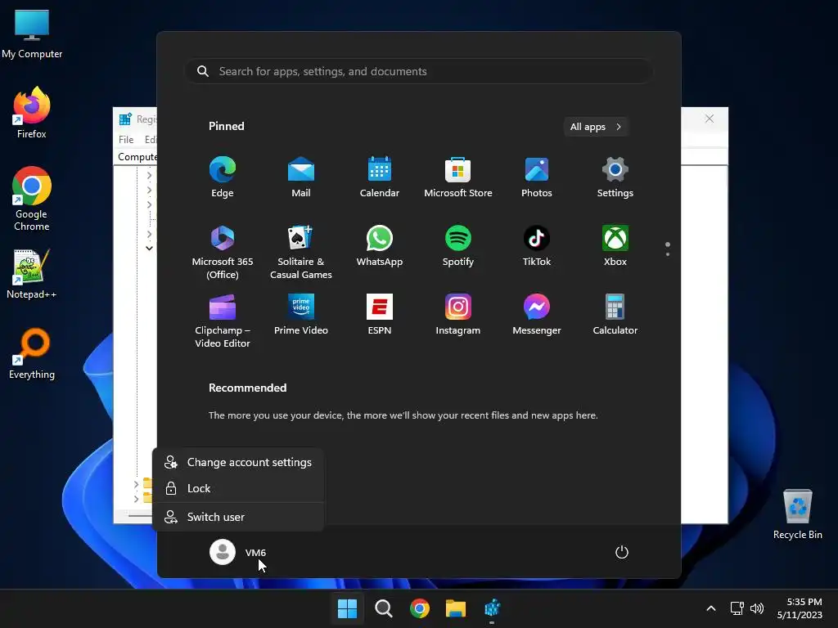Launch the Calculator app
The height and width of the screenshot is (628, 838).
pos(615,315)
